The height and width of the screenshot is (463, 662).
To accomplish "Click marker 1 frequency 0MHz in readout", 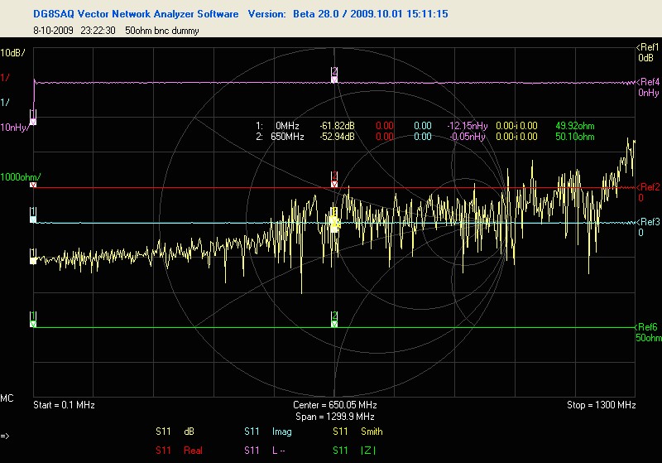I will (287, 126).
